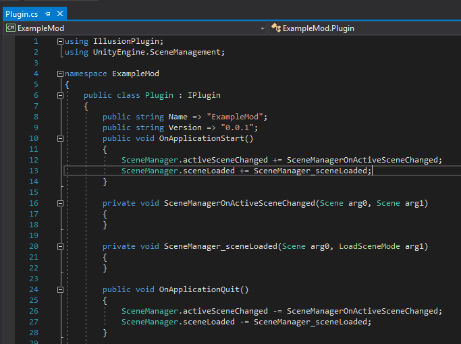Click the Version property identifier
This screenshot has width=461, height=344.
(x=185, y=127)
